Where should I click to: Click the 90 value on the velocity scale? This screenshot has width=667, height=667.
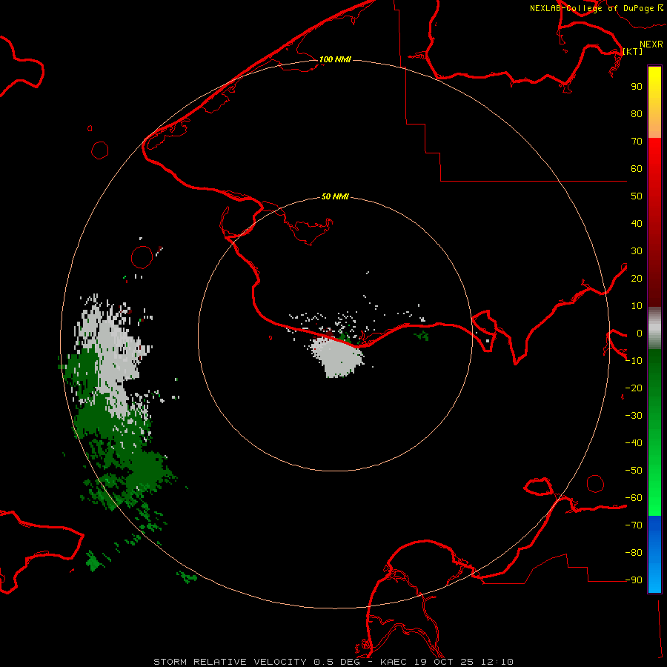click(637, 87)
